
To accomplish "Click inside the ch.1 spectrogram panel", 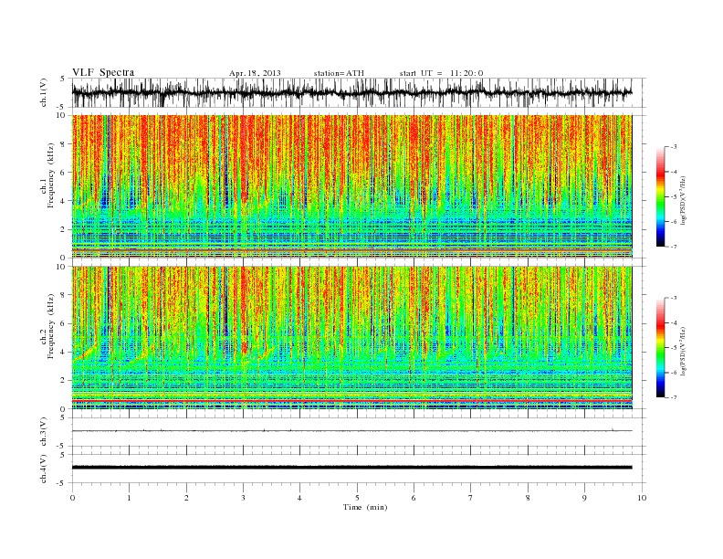I will (x=351, y=186).
